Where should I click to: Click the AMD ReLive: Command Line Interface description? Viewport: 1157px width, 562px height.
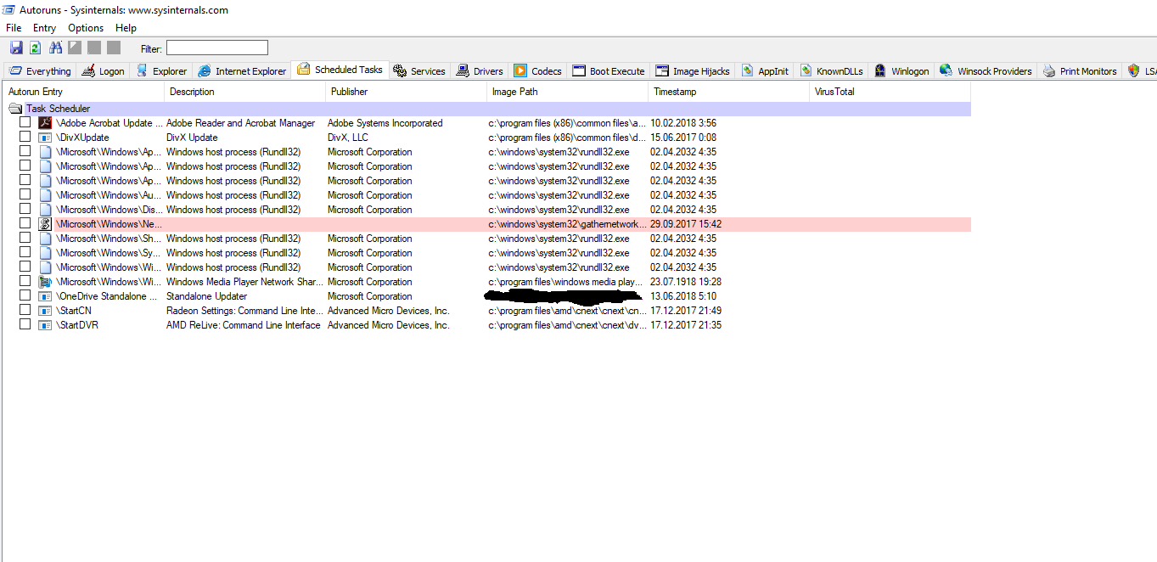pyautogui.click(x=244, y=325)
